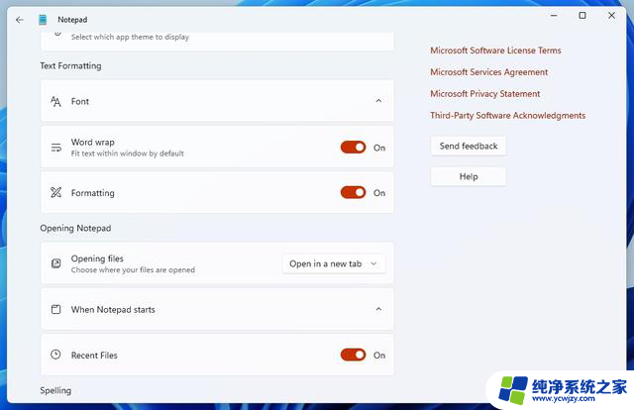
Task: Click 'Choose where your files are opened' text
Action: coord(133,269)
